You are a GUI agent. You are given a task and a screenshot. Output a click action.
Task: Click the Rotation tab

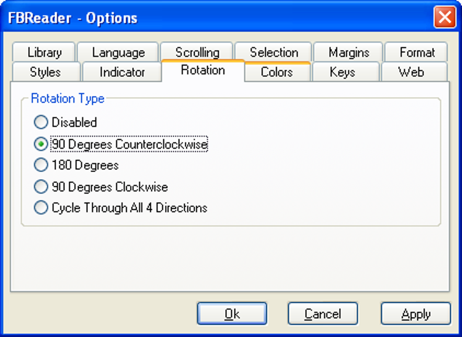[x=203, y=70]
